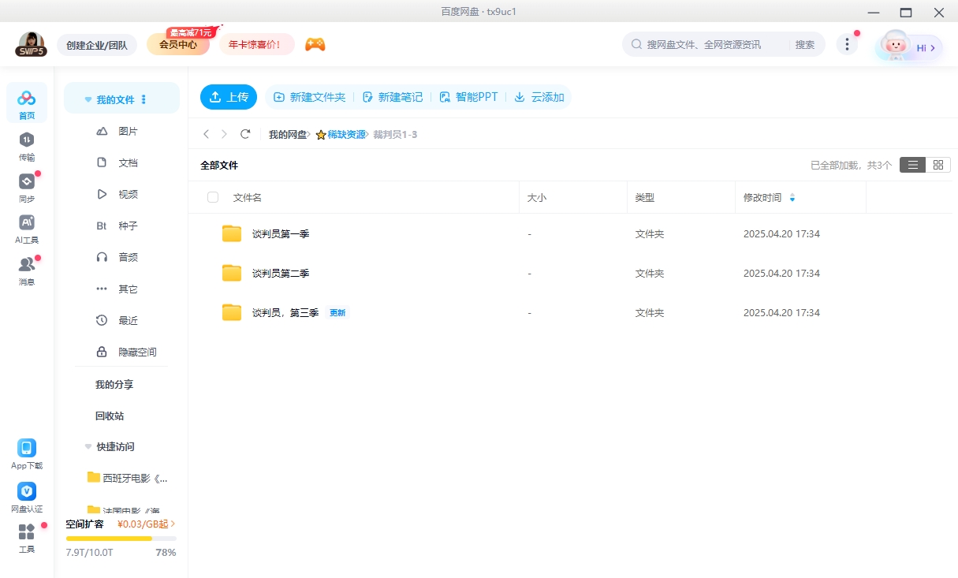Image resolution: width=958 pixels, height=578 pixels.
Task: Collapse the 我的文件 tree section
Action: coord(88,98)
